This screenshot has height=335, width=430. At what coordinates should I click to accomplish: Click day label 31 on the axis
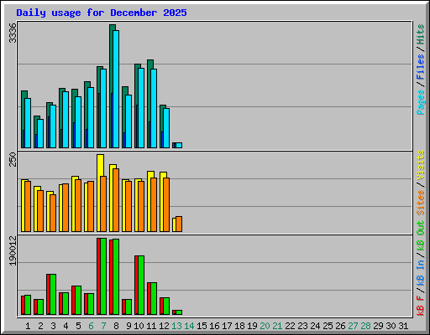(403, 326)
